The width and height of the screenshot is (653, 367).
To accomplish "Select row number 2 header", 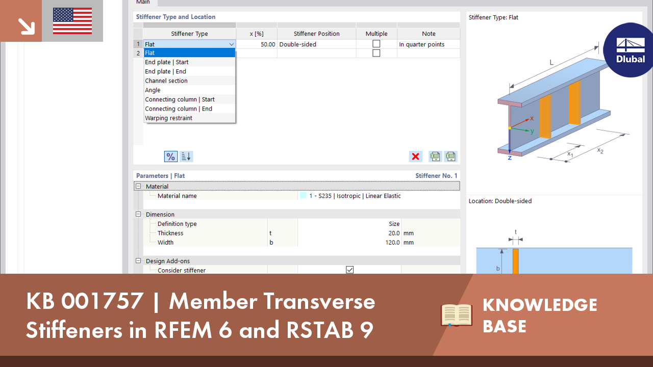I will tap(138, 53).
